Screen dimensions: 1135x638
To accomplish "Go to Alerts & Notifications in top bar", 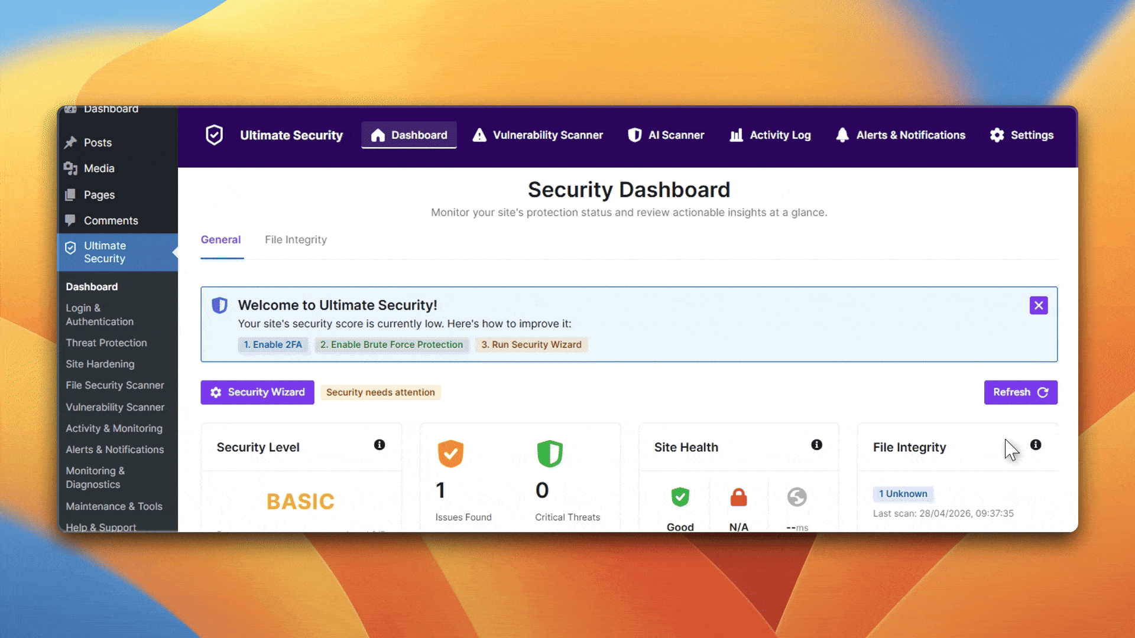I will tap(900, 135).
